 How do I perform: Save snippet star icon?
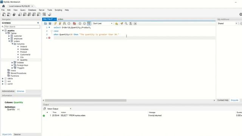click(116, 23)
